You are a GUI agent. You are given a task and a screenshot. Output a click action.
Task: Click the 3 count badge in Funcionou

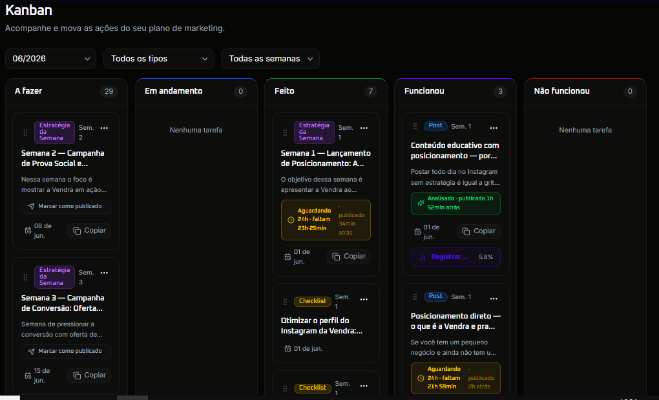(500, 91)
